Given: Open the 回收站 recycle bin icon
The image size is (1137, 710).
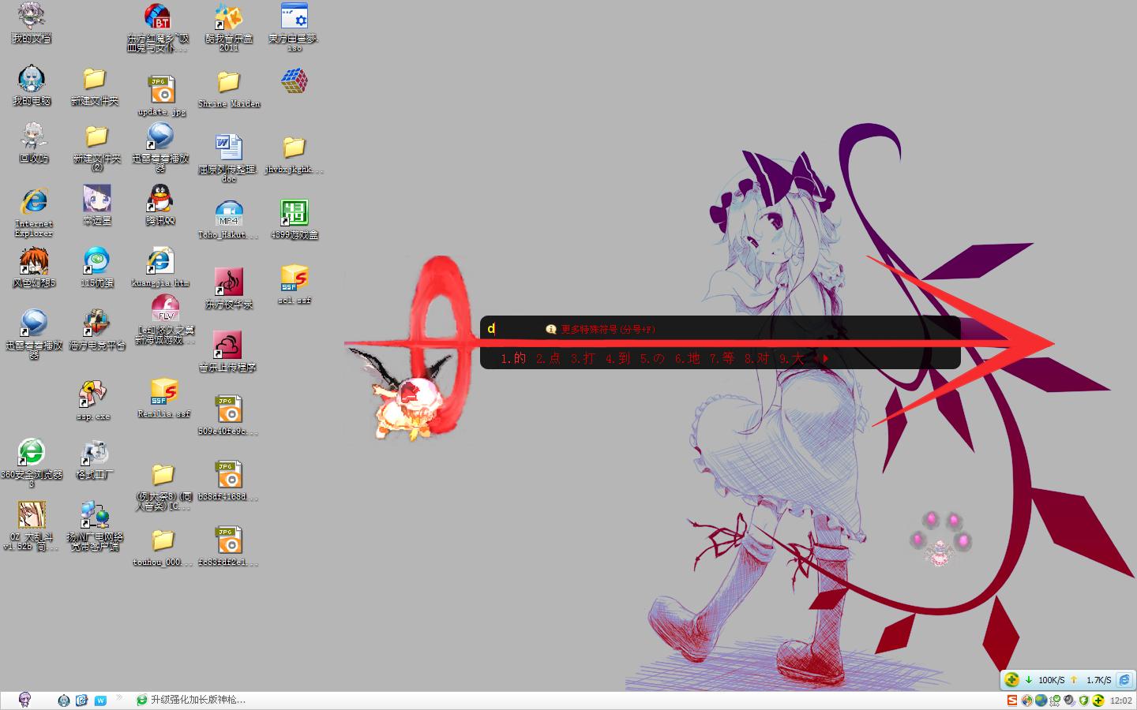Looking at the screenshot, I should (33, 144).
